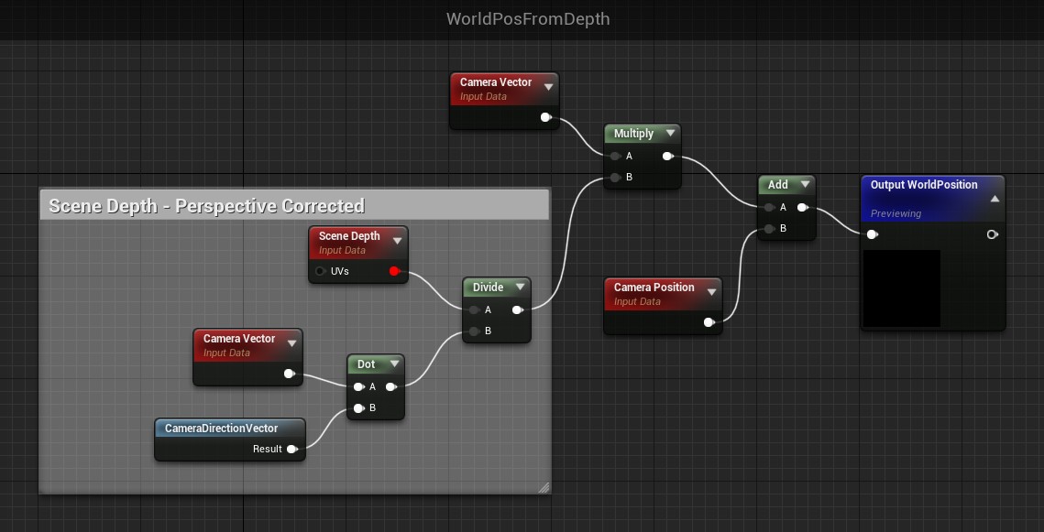This screenshot has height=532, width=1044.
Task: Expand the Multiply node dropdown arrow
Action: click(x=671, y=134)
